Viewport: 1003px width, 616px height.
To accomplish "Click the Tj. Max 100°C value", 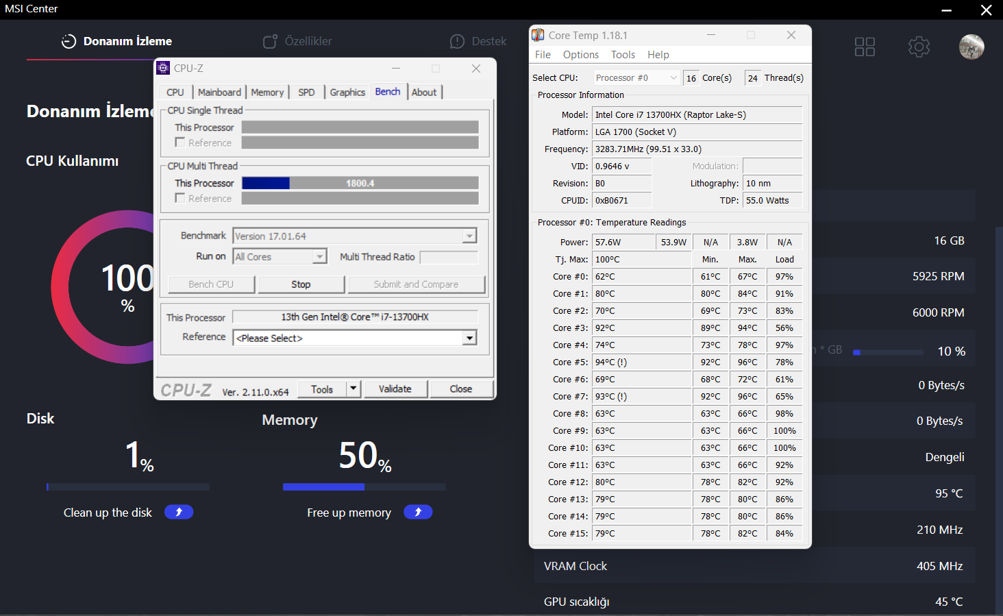I will coord(641,259).
